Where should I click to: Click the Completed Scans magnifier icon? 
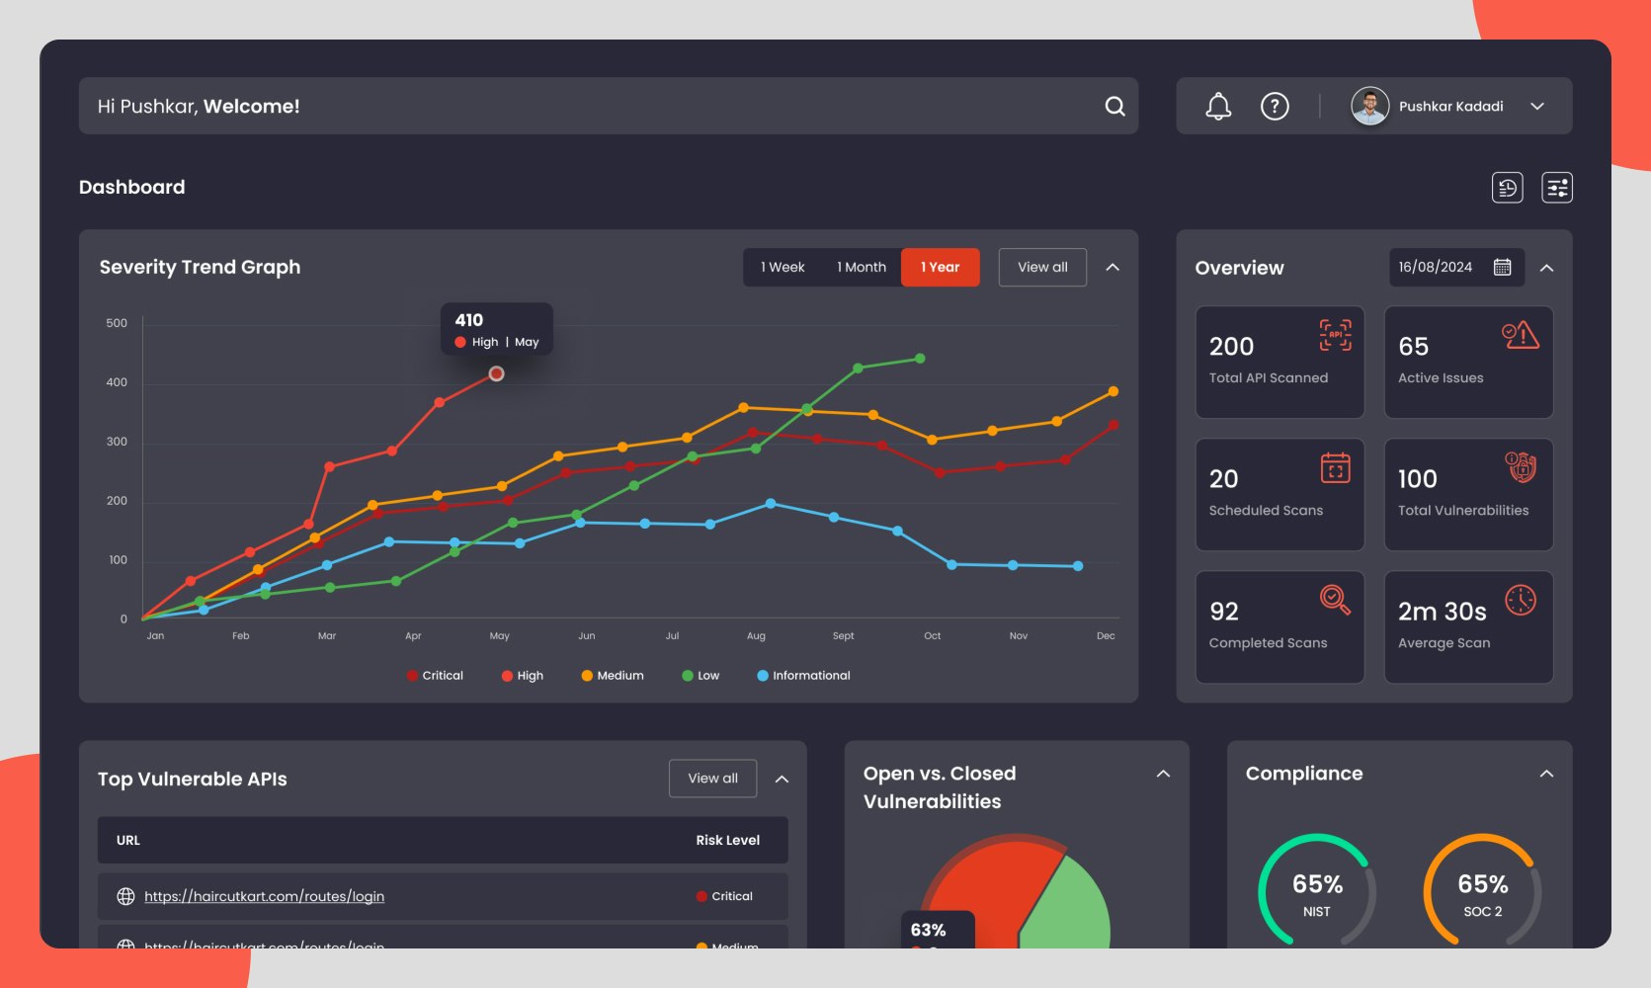(1335, 600)
